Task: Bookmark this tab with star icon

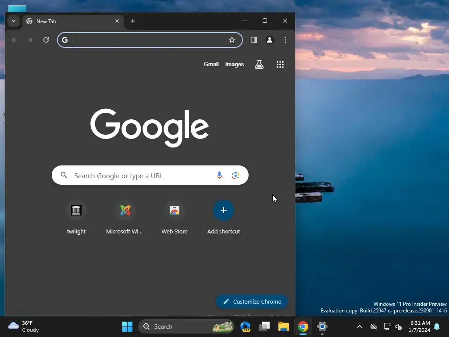Action: (232, 40)
